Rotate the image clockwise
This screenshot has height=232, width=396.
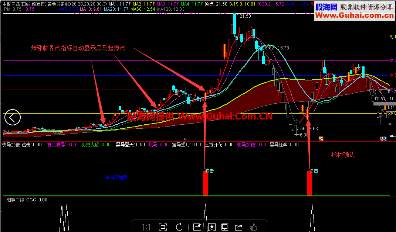179,227
